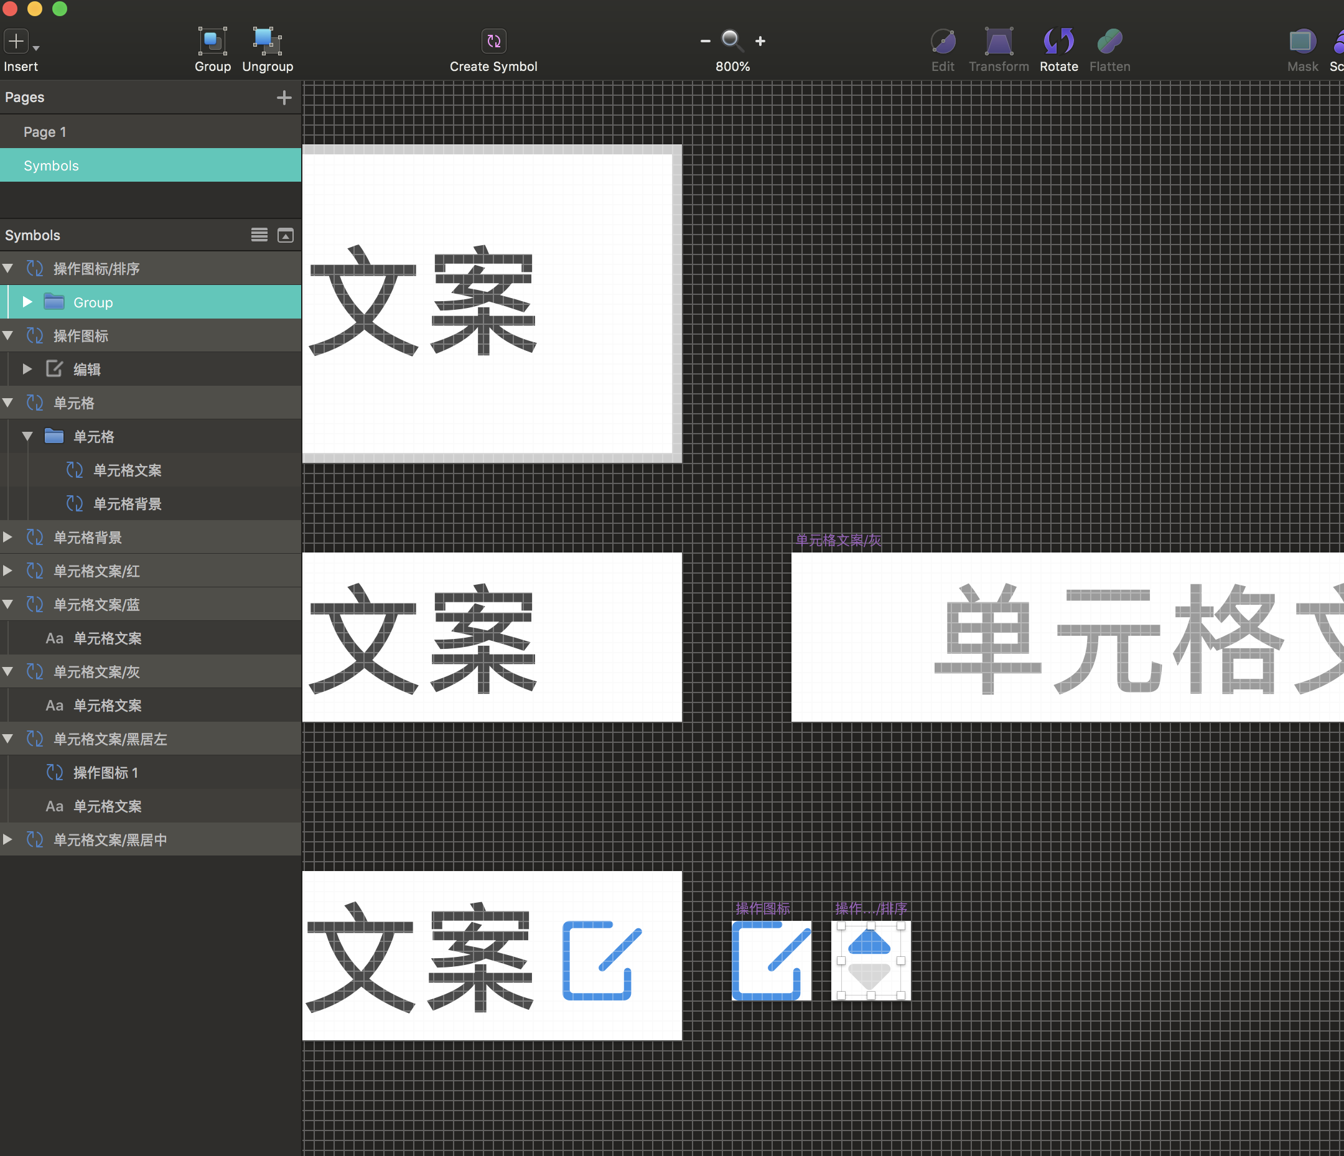Zoom out with the minus button
The width and height of the screenshot is (1344, 1156).
tap(705, 41)
